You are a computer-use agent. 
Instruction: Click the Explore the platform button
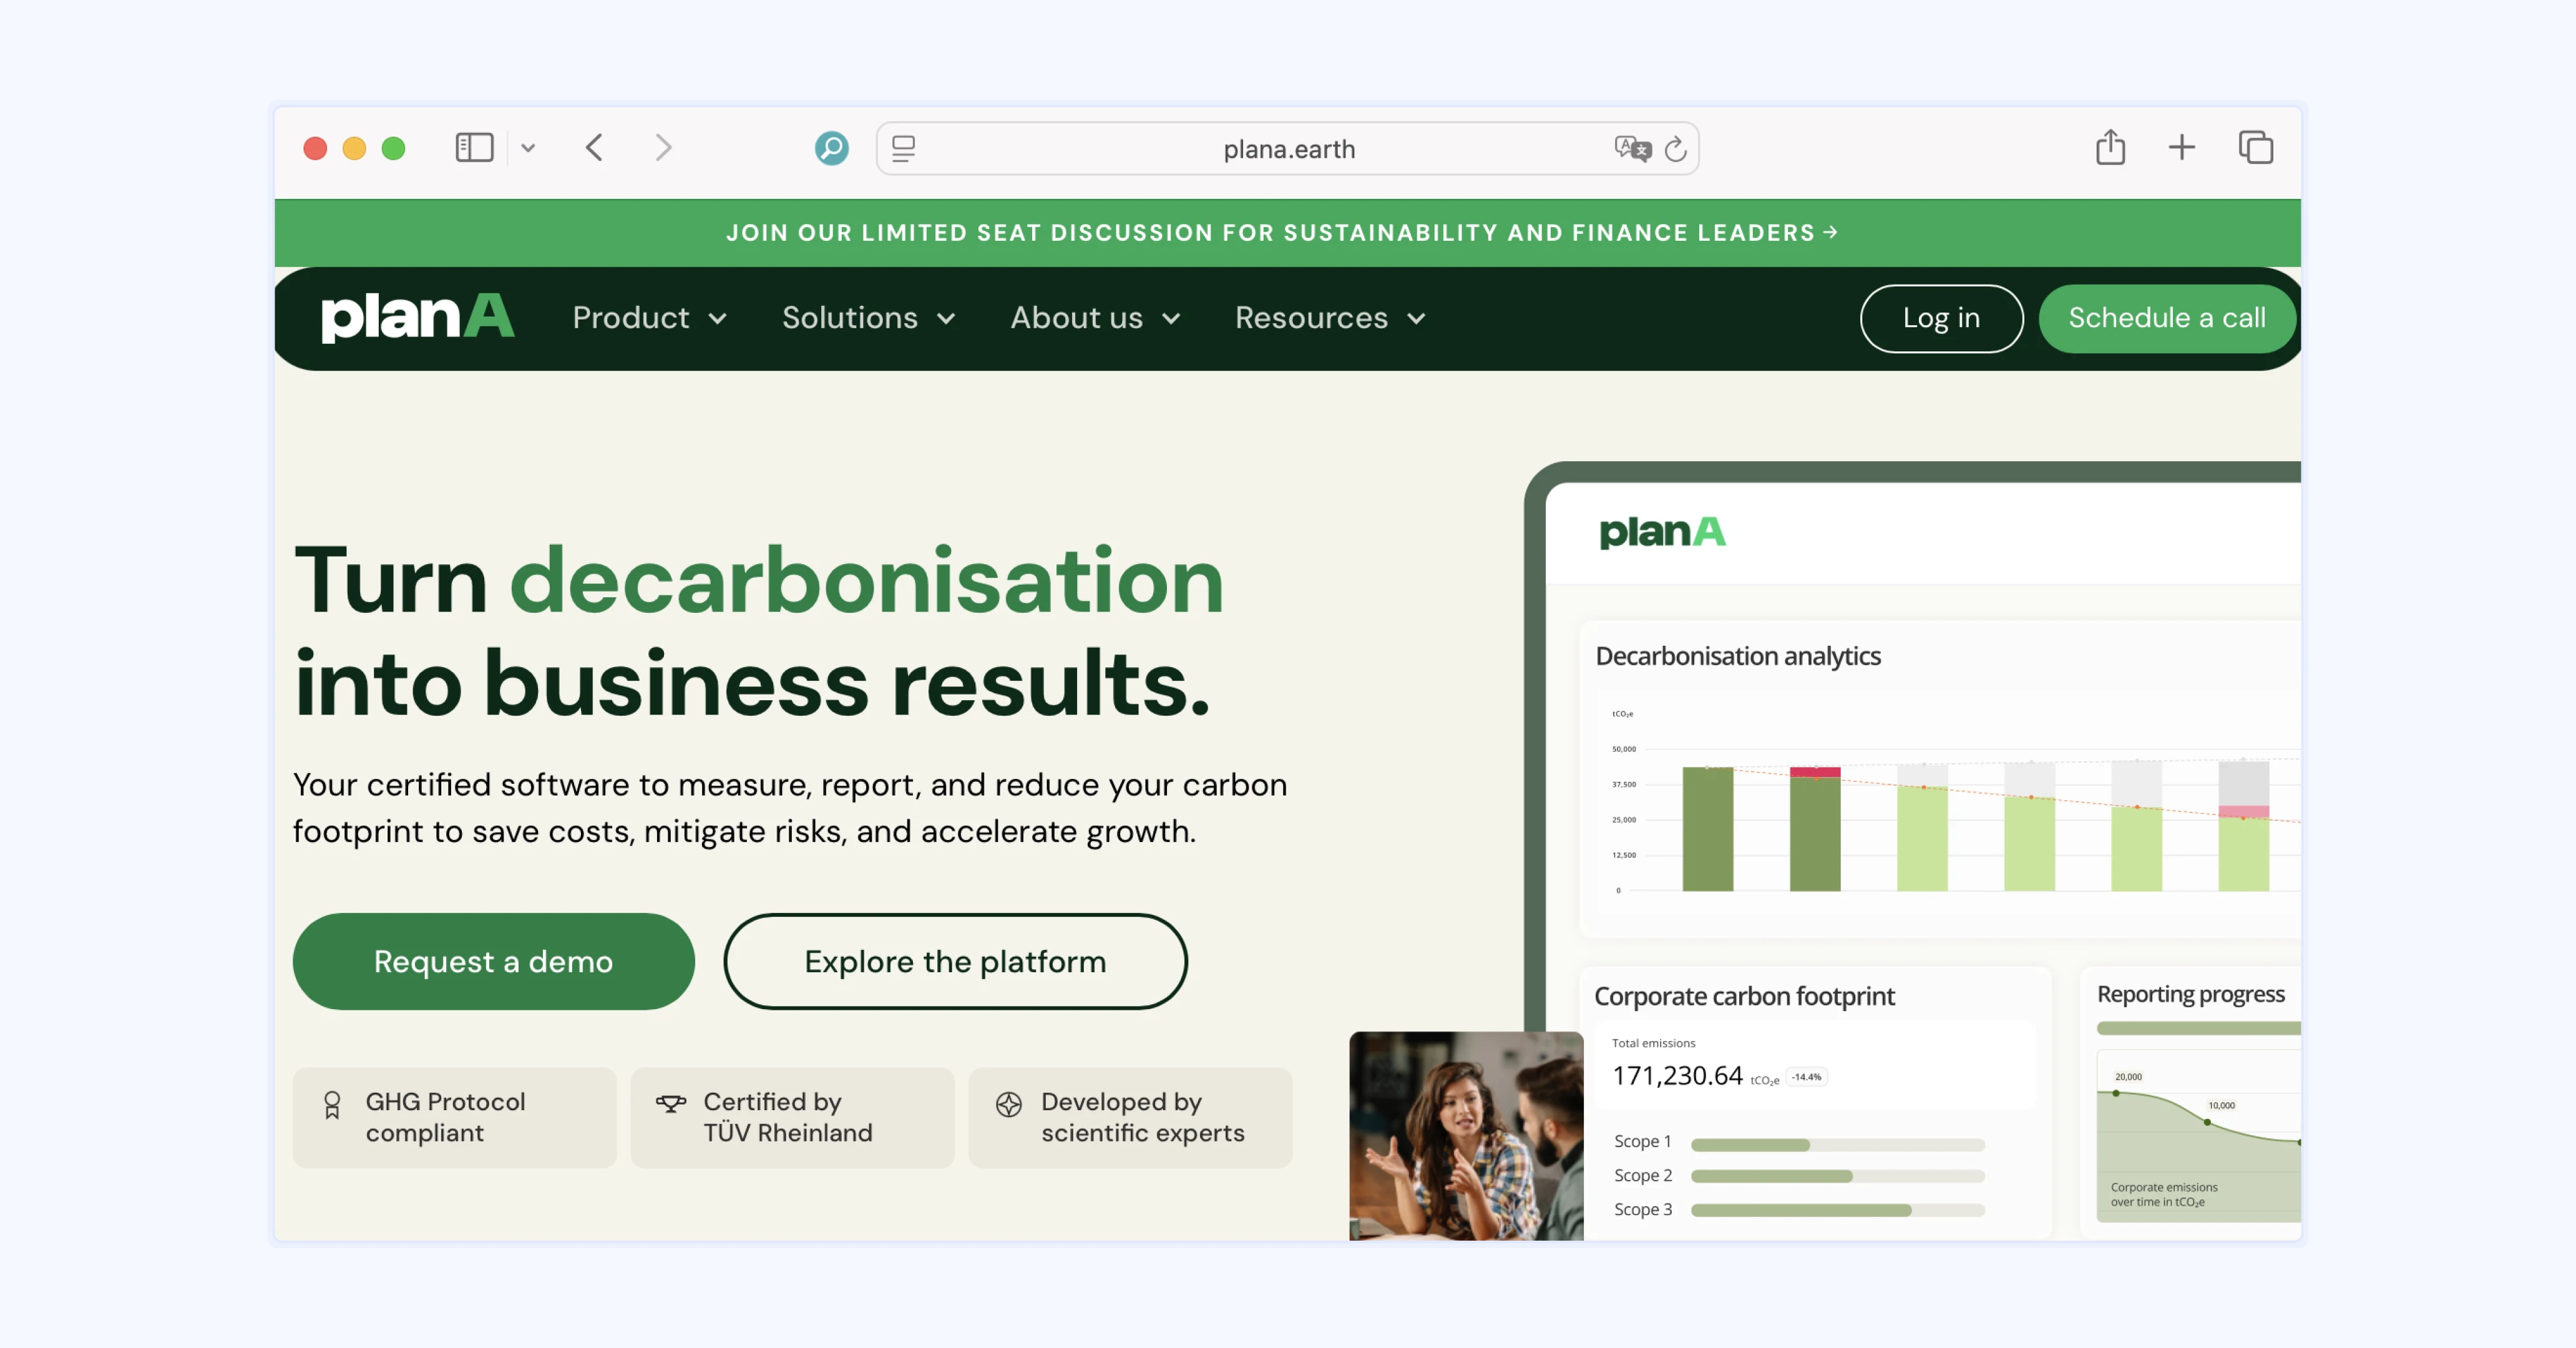(x=955, y=961)
